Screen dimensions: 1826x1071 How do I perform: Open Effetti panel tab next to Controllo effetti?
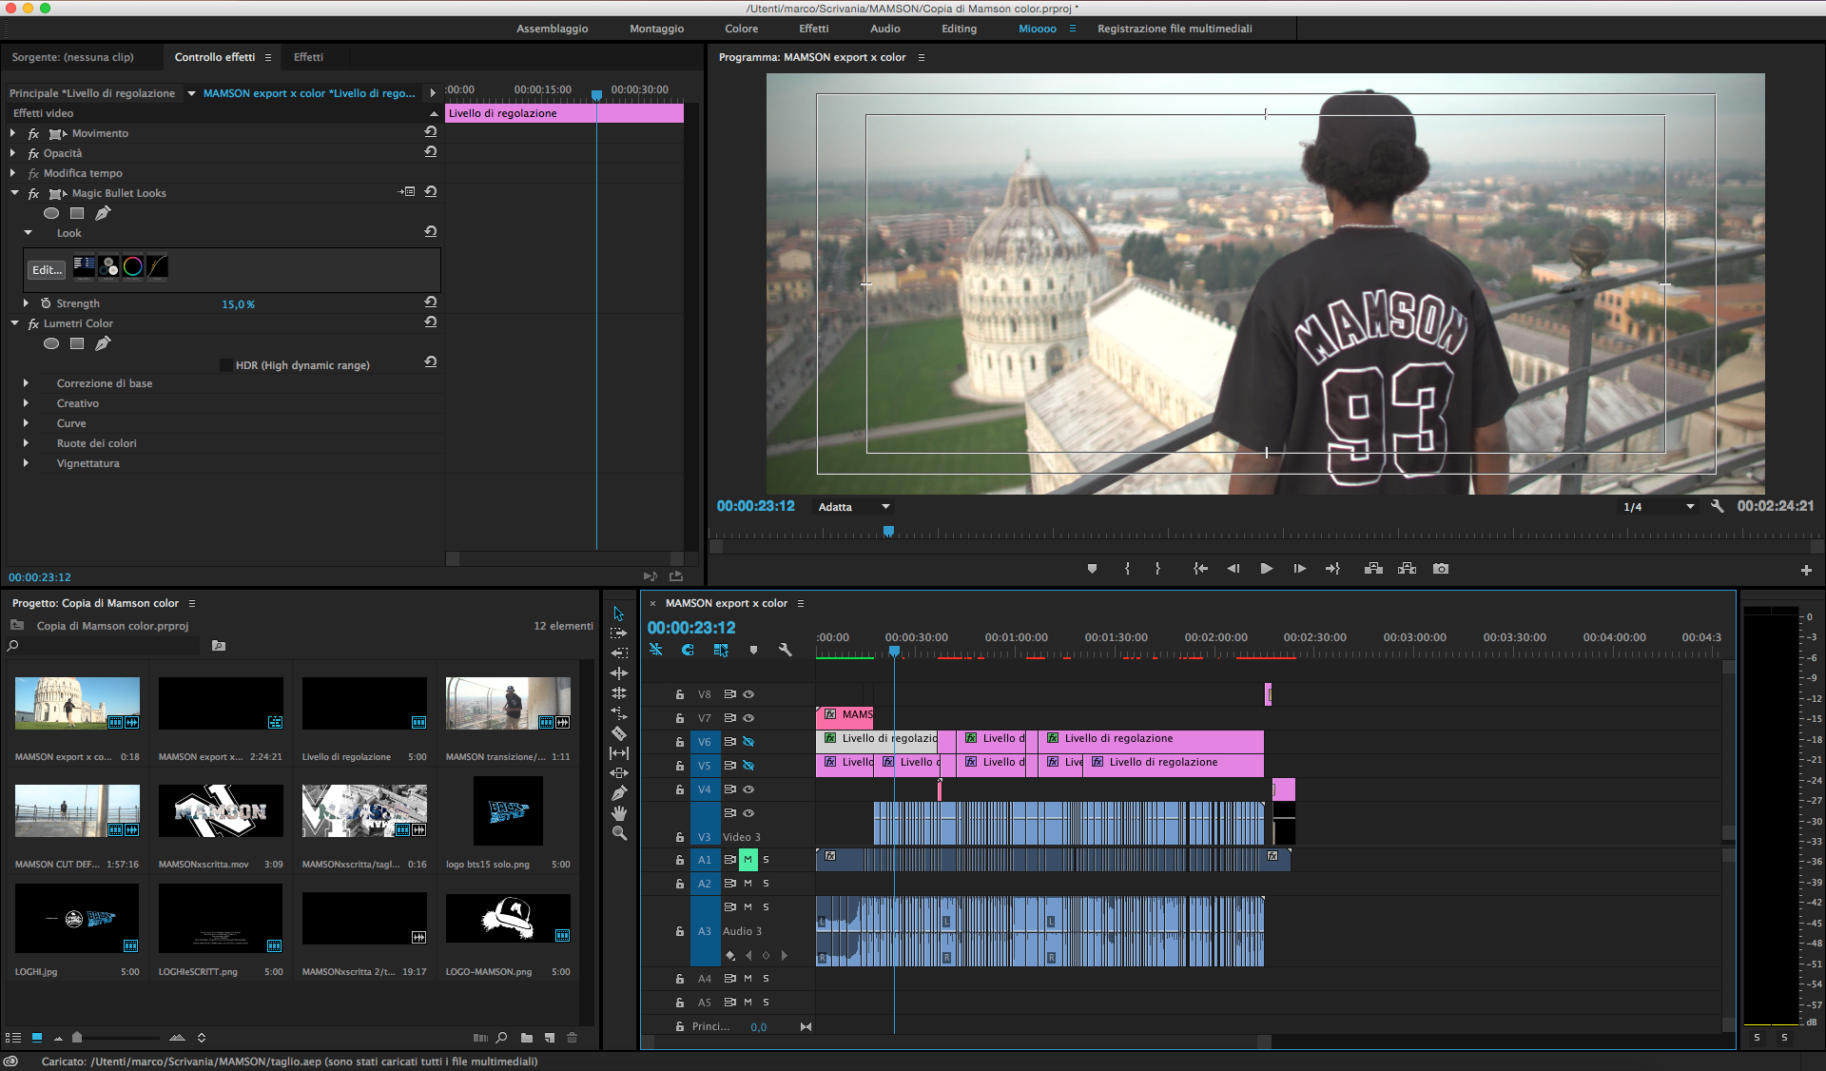click(x=308, y=57)
